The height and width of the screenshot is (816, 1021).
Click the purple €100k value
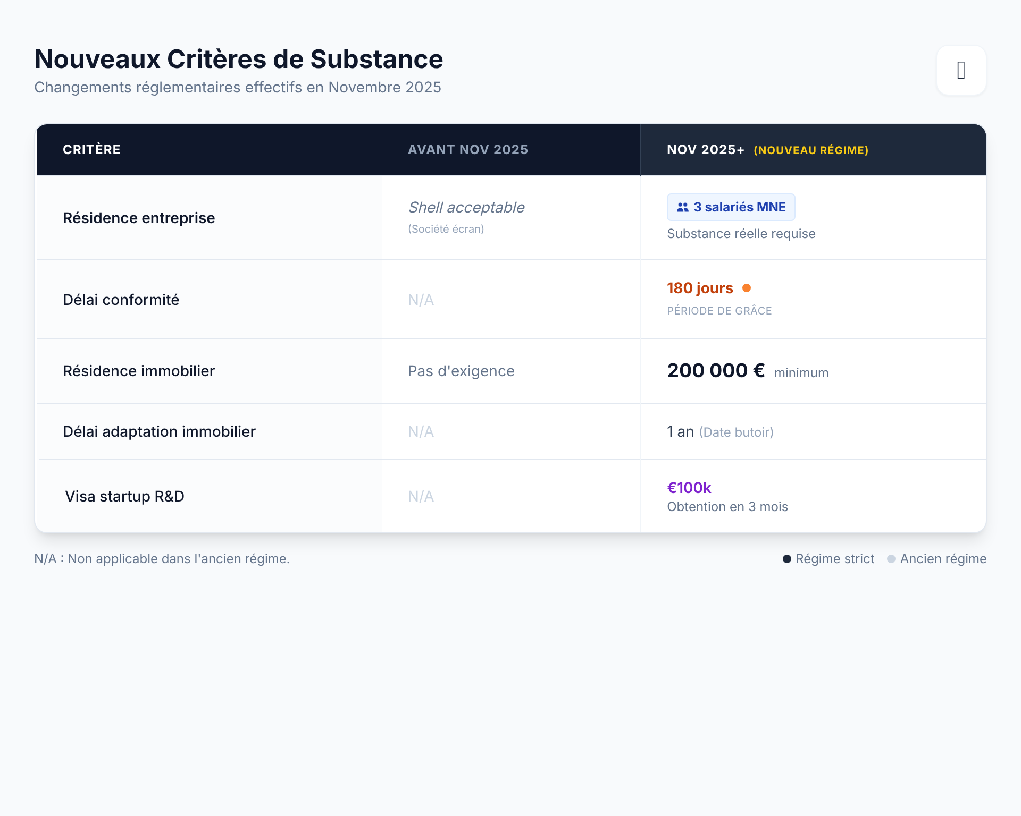click(689, 488)
